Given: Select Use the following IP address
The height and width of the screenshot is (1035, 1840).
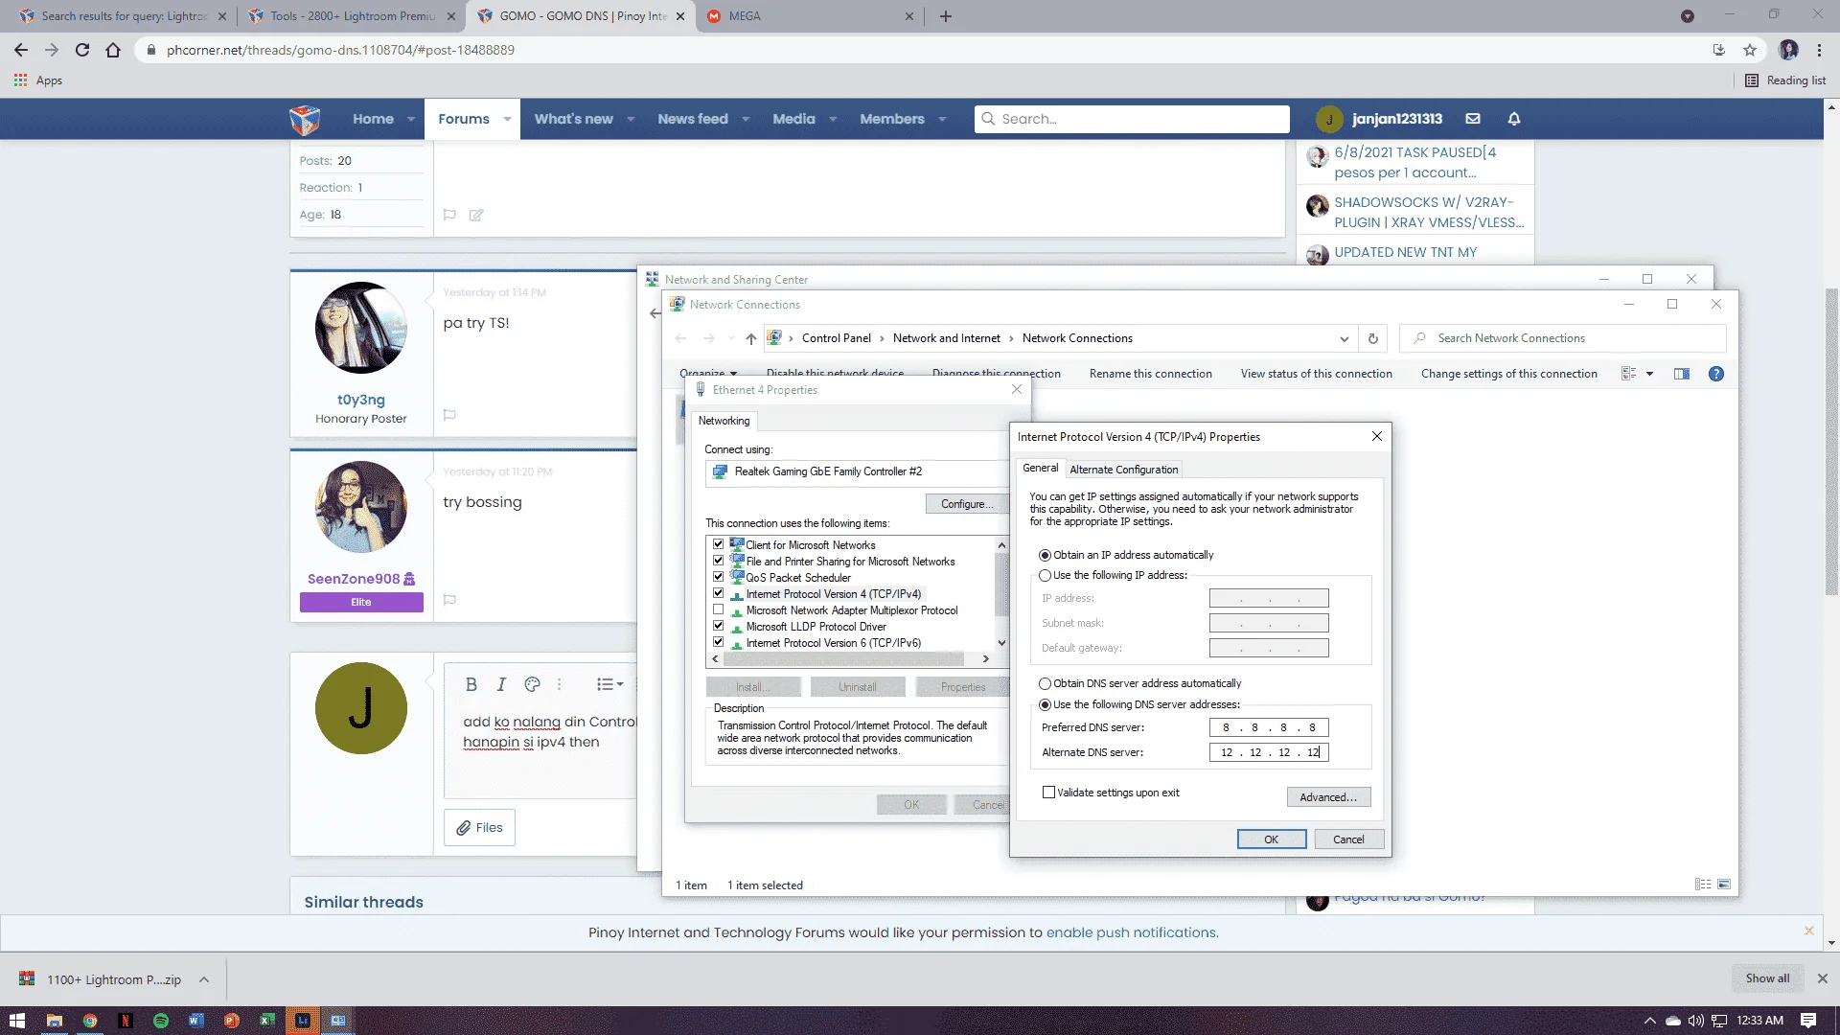Looking at the screenshot, I should coord(1046,576).
